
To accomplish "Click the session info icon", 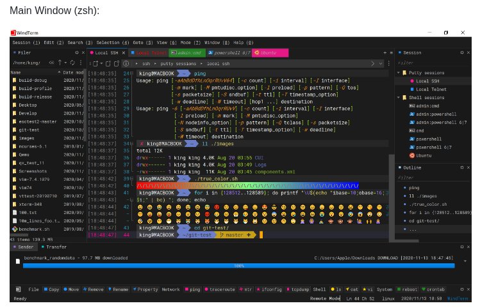I will [126, 63].
